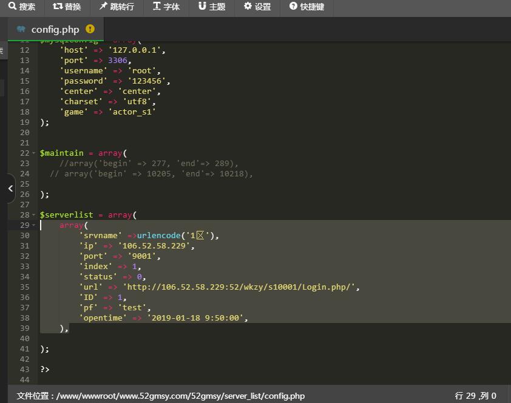This screenshot has width=511, height=403.
Task: Click the row 29 column 0 indicator
Action: pos(475,396)
